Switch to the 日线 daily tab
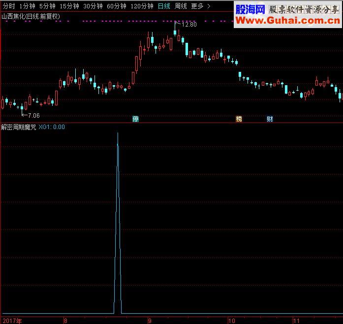343x324 pixels. pyautogui.click(x=164, y=6)
